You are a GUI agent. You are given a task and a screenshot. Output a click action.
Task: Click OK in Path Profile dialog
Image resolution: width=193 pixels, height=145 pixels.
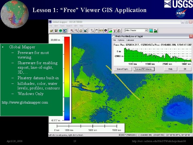click(185, 69)
